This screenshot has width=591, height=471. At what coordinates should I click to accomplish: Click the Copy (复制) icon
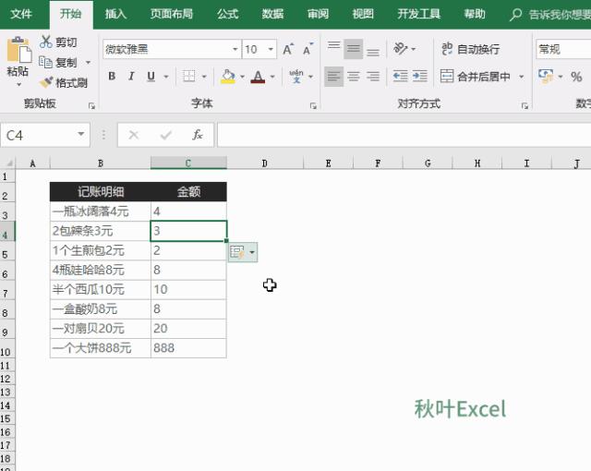[45, 62]
